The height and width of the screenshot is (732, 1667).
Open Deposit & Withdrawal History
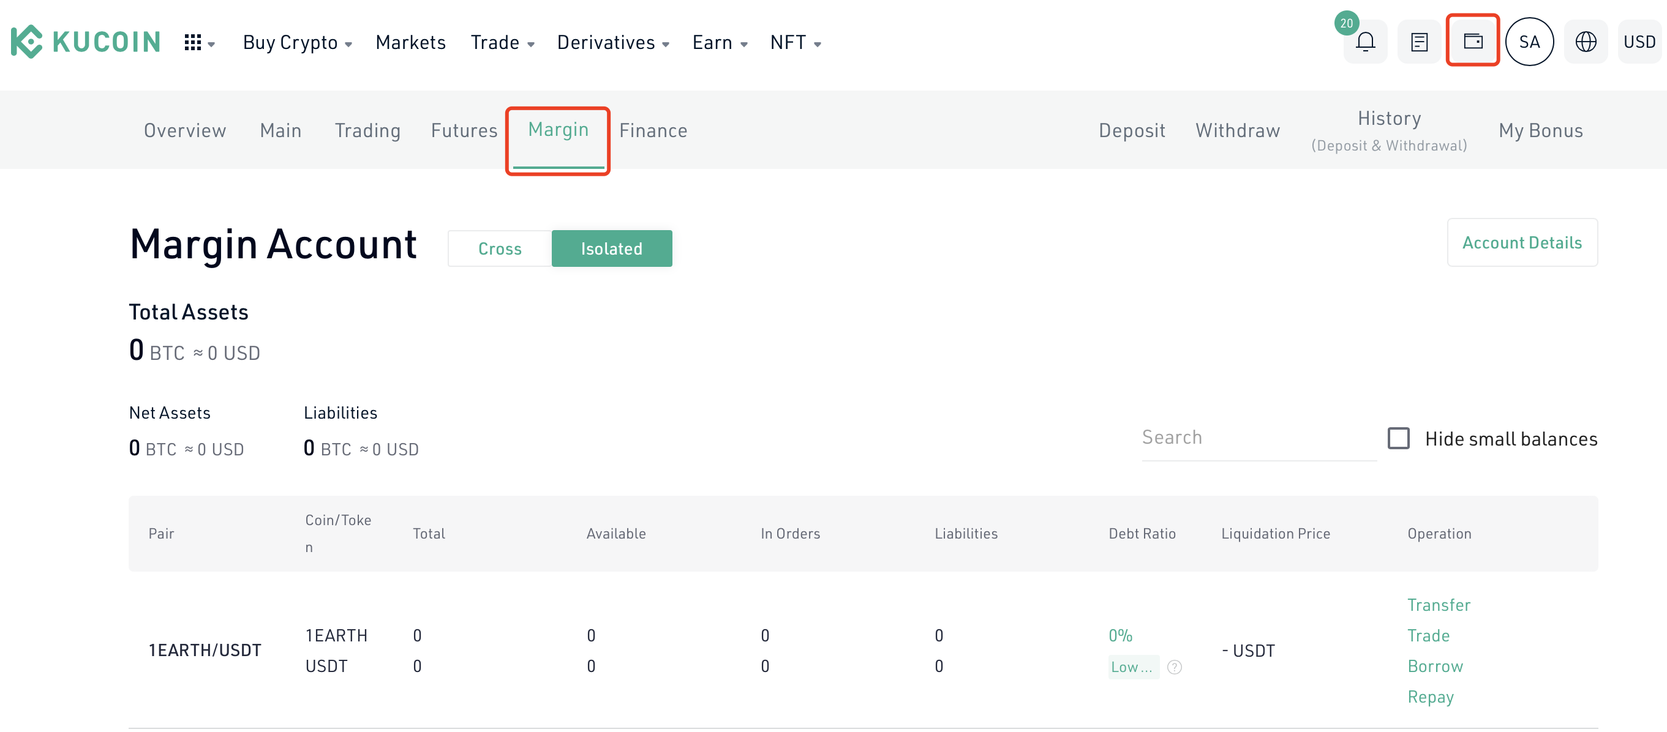tap(1389, 130)
